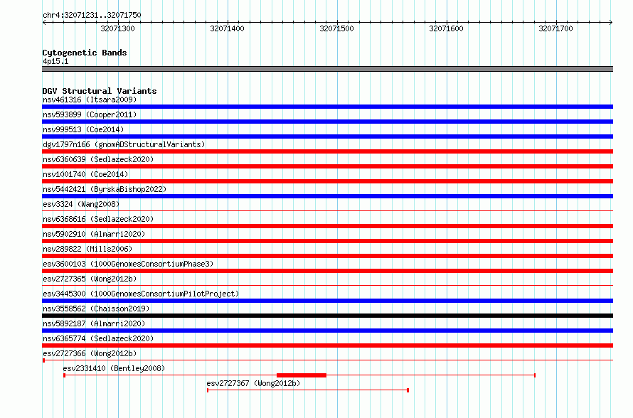Click red bar under nsv5902910

pos(327,241)
